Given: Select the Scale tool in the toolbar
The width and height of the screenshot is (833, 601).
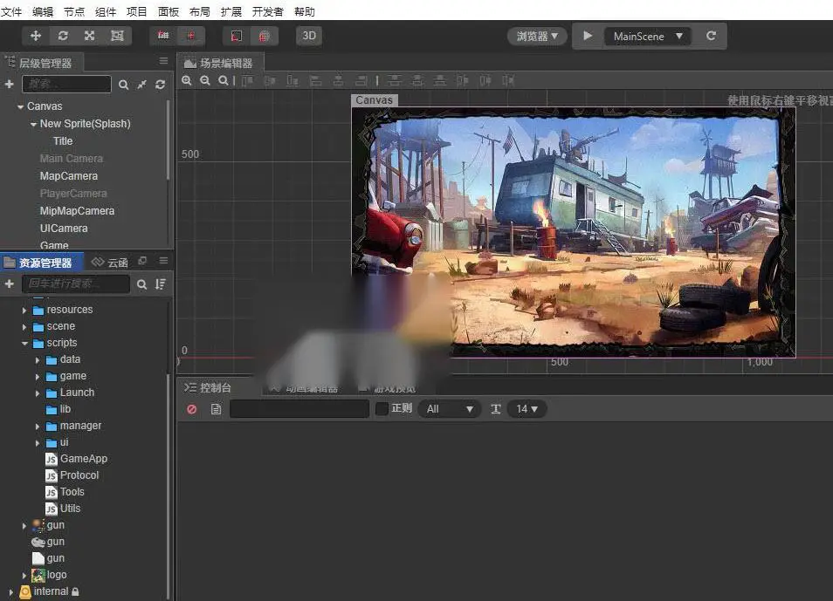Looking at the screenshot, I should 90,36.
